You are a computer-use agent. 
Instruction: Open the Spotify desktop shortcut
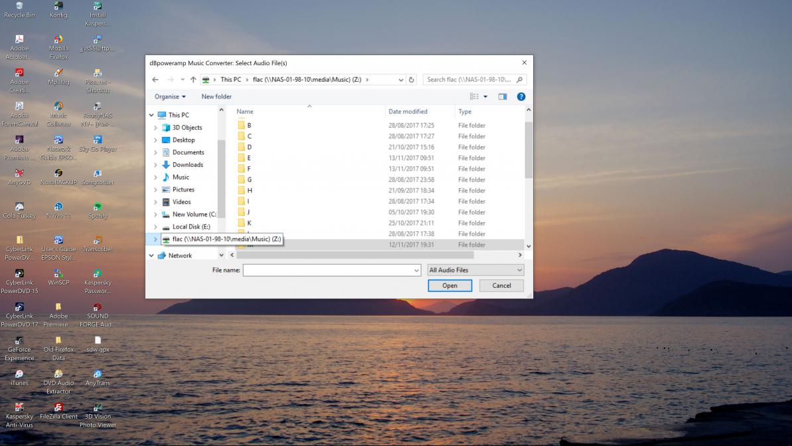(x=98, y=209)
